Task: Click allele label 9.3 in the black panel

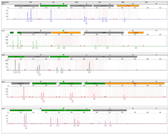Action: tap(62, 72)
